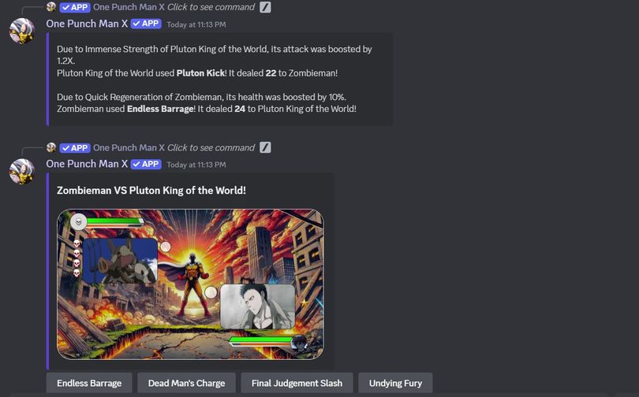This screenshot has width=639, height=397.
Task: Open the second message's One Punch Man X avatar
Action: pos(22,171)
